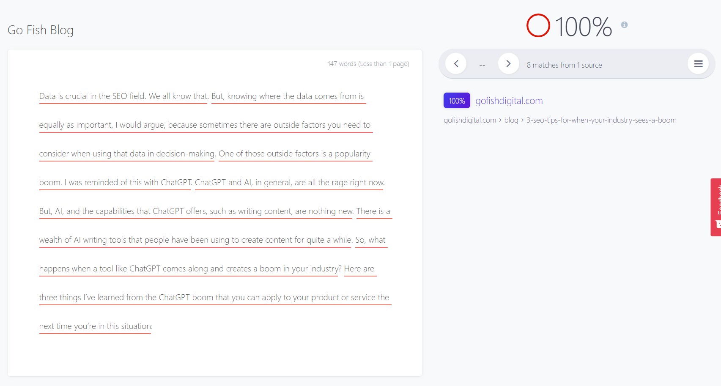
Task: Select match 'But, AI, and the capabilities that ChatGPT offers'
Action: (123, 211)
